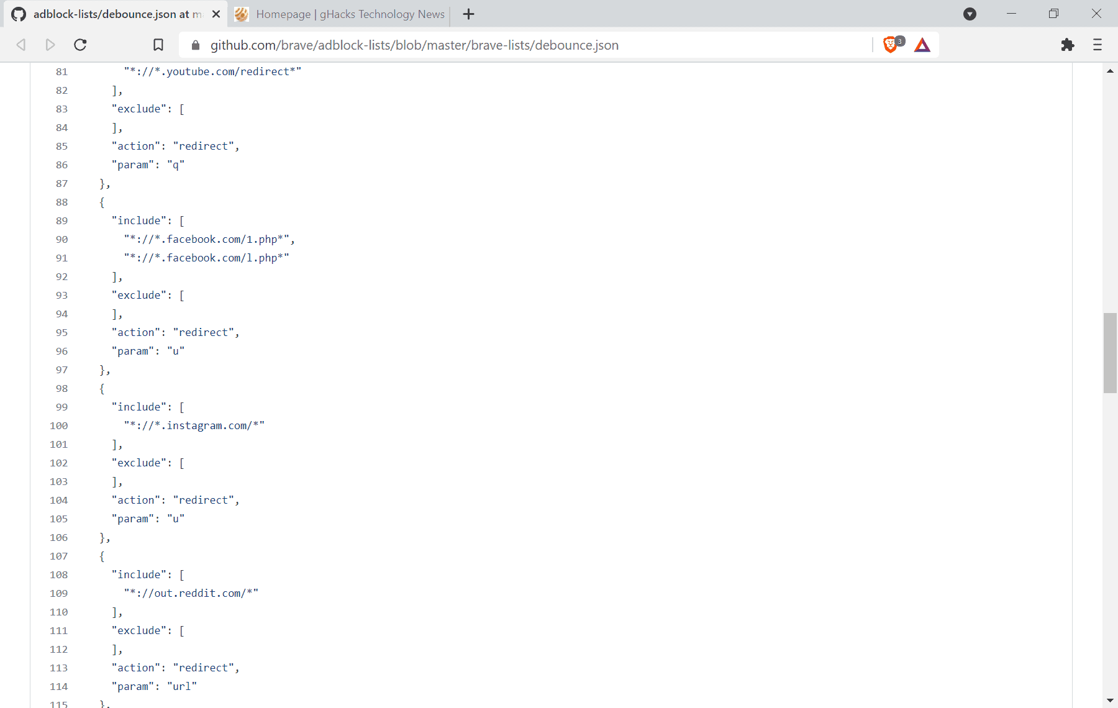
Task: Reload the current page
Action: coord(80,45)
